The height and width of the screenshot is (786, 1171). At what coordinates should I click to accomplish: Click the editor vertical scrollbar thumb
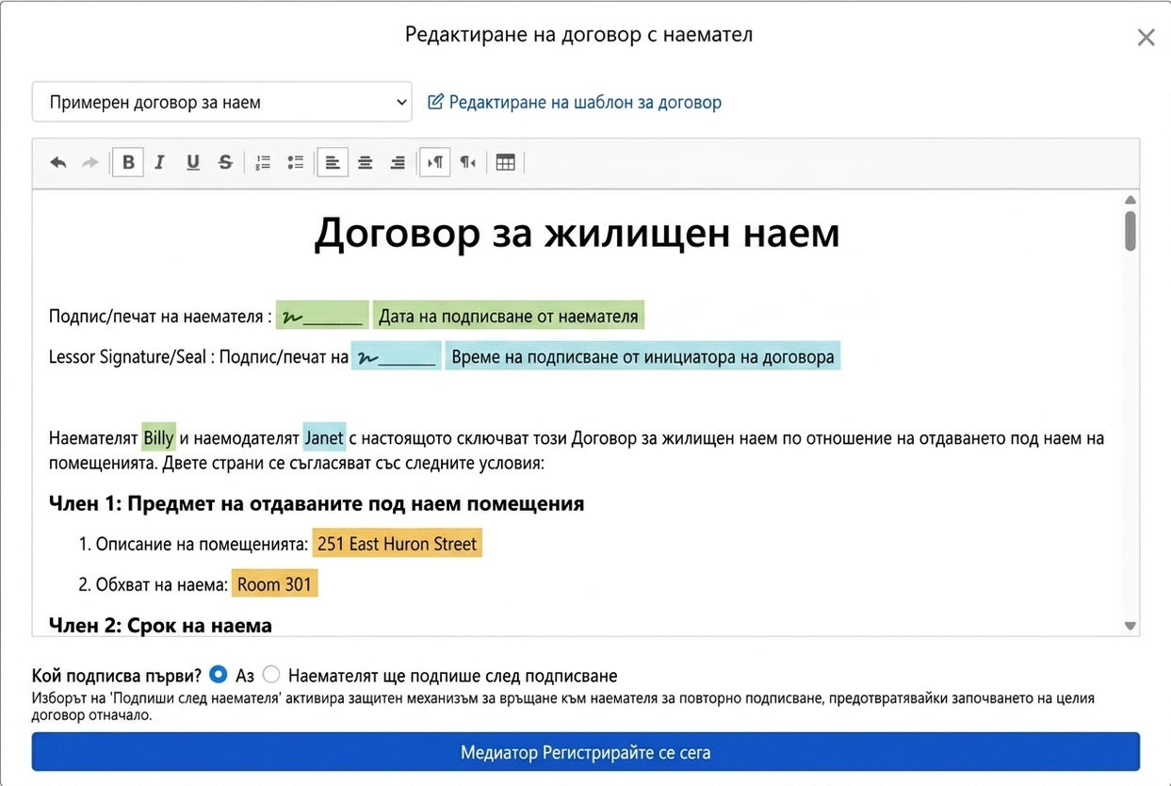tap(1130, 231)
